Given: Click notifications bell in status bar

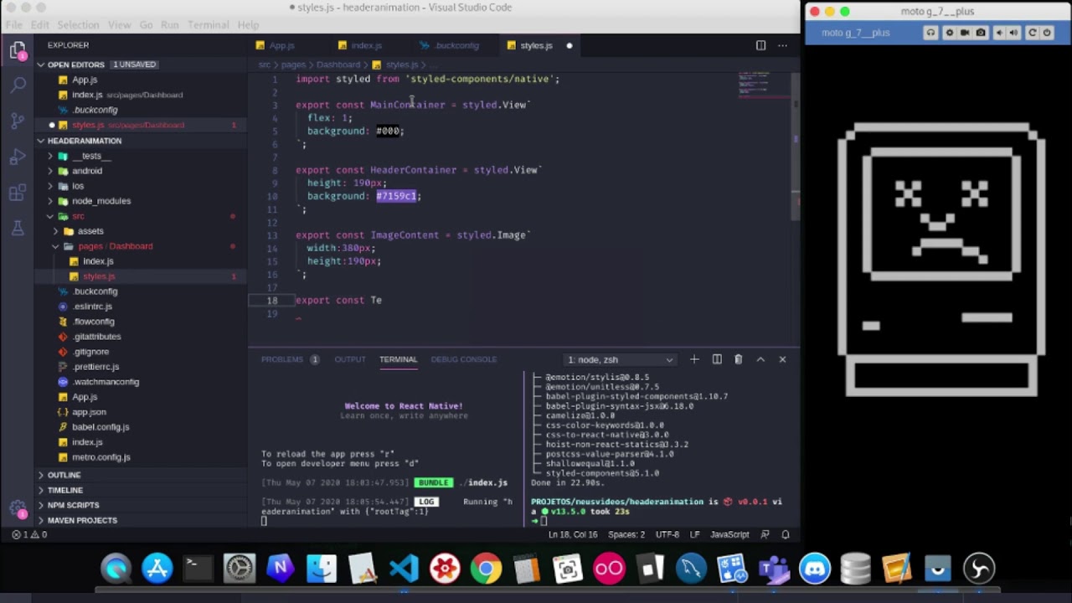Looking at the screenshot, I should click(785, 534).
